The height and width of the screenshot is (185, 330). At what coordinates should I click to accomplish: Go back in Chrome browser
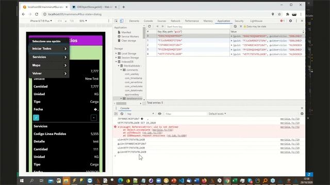(23, 14)
